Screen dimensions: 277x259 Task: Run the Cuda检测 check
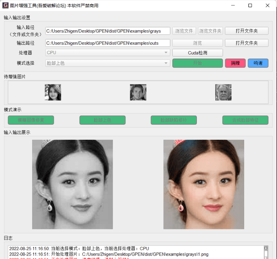(x=198, y=53)
